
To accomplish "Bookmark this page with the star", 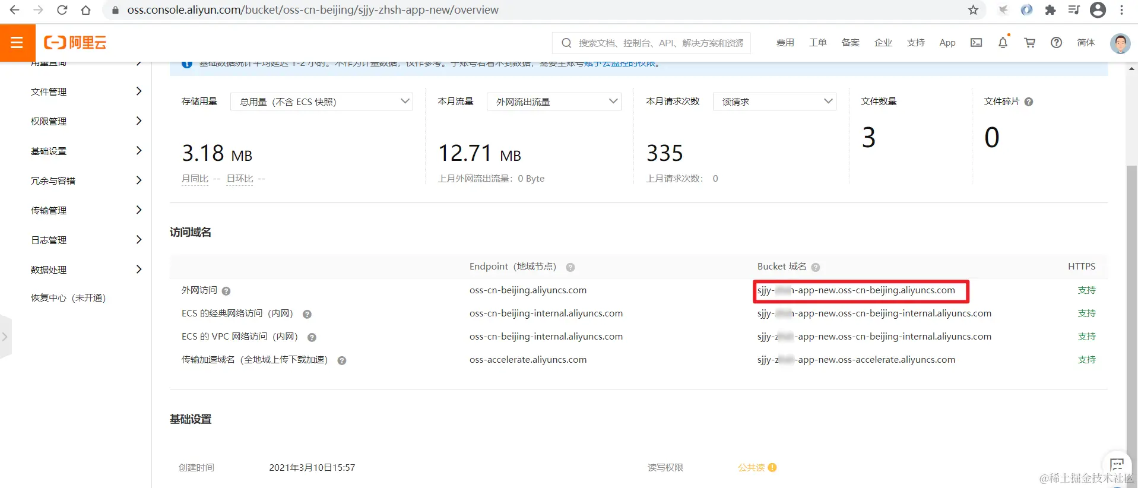I will coord(973,10).
